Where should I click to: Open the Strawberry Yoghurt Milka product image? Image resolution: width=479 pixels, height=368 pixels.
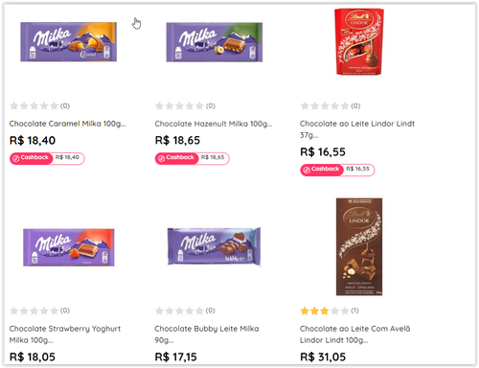pyautogui.click(x=69, y=247)
